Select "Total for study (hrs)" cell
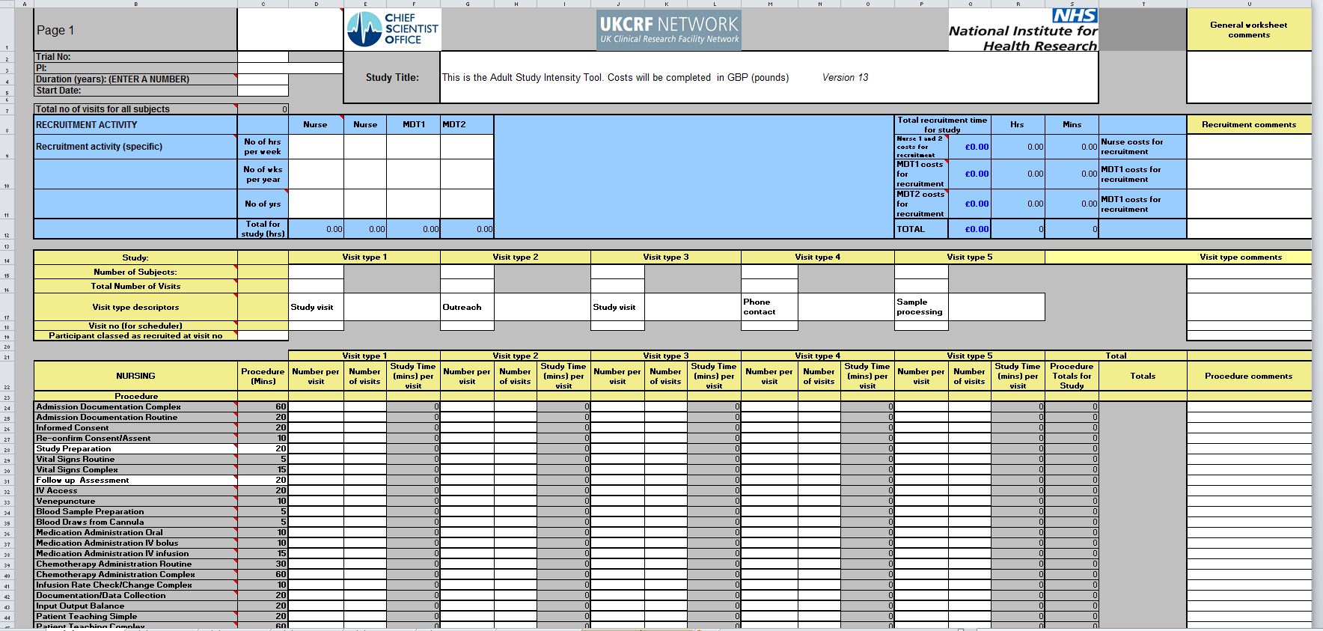1323x631 pixels. 263,228
